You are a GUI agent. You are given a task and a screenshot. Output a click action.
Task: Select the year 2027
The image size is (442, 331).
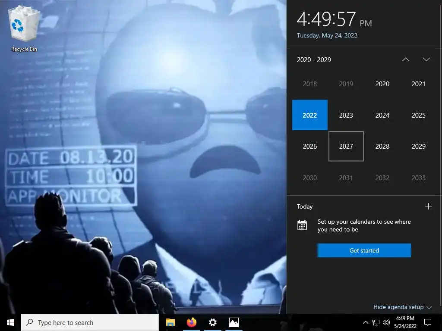(x=346, y=147)
